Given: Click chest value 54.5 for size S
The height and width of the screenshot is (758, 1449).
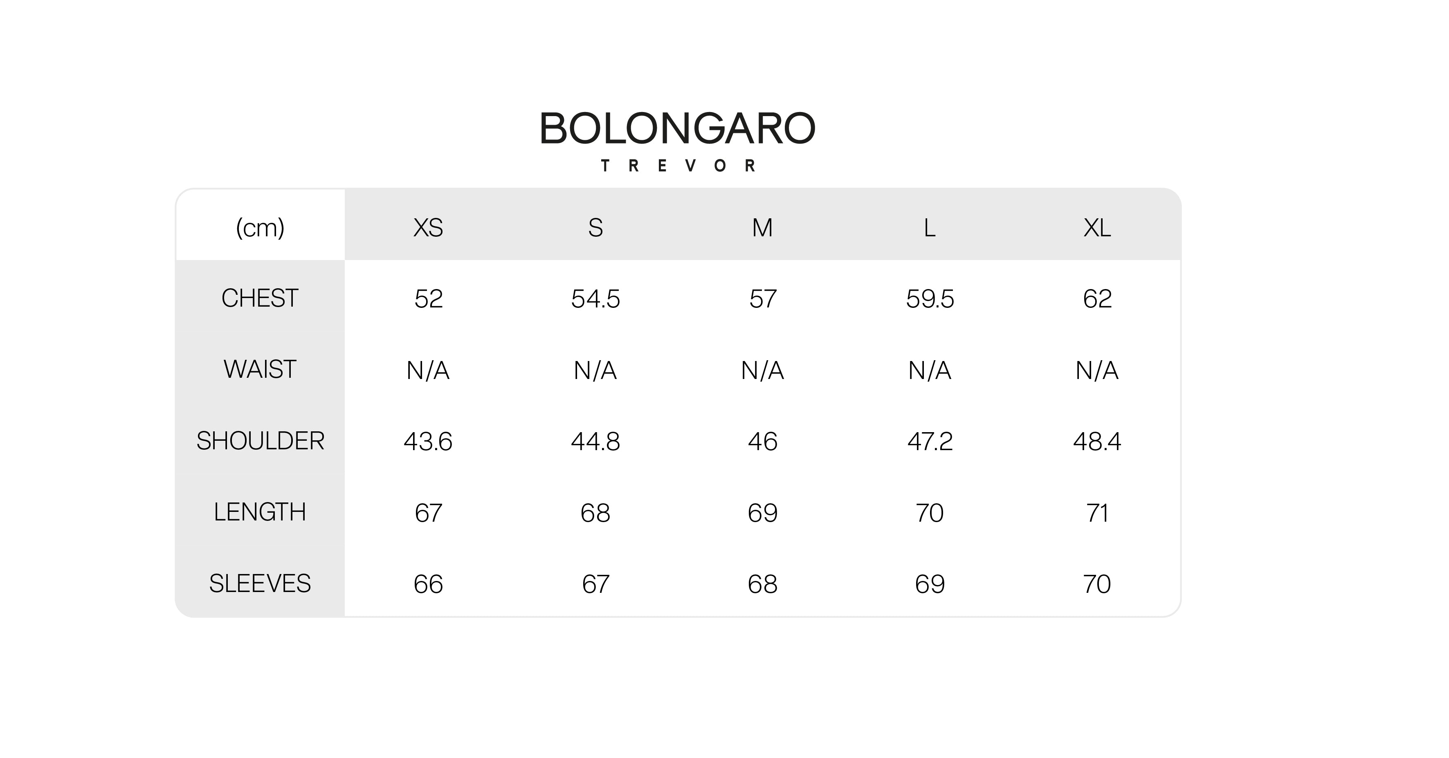Looking at the screenshot, I should 595,298.
